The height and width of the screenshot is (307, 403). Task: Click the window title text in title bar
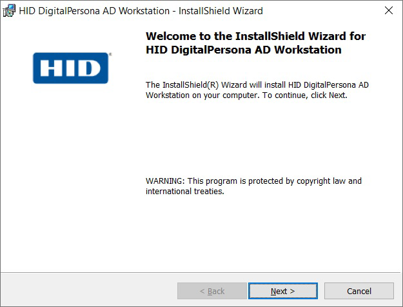tap(141, 11)
